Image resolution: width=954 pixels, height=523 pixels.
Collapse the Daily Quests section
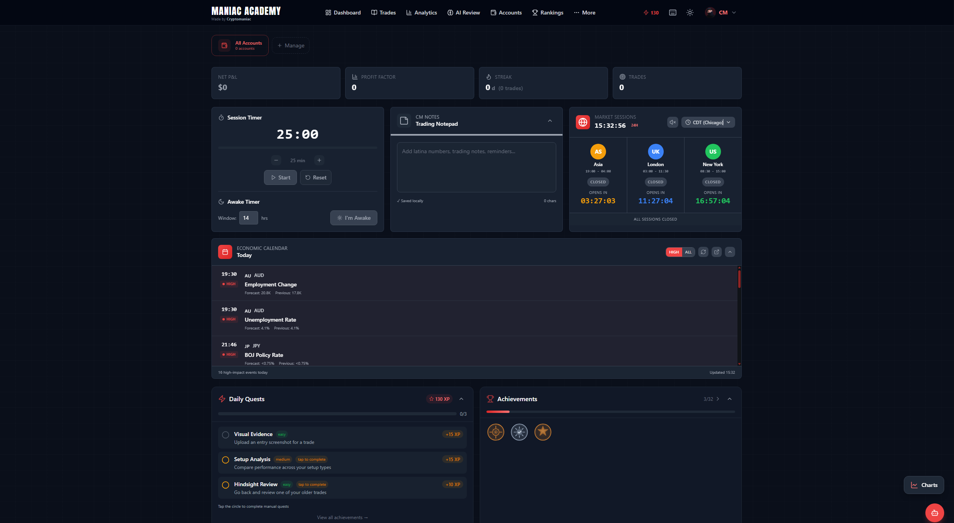(461, 399)
